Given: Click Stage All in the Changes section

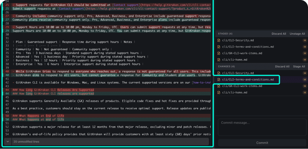Looking at the screenshot, I should (299, 67).
